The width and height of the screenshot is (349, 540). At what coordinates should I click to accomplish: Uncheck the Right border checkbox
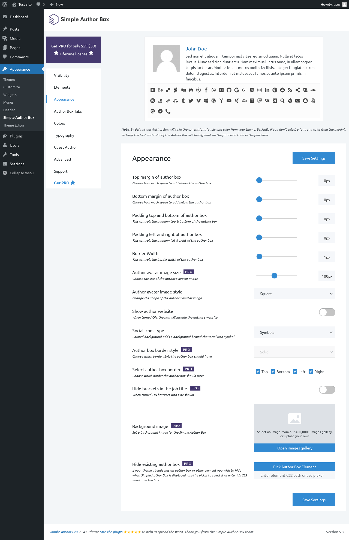coord(311,371)
